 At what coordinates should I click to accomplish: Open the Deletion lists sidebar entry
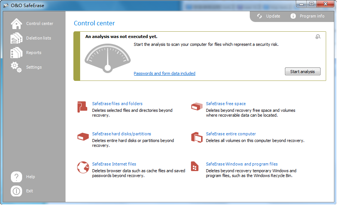(39, 38)
